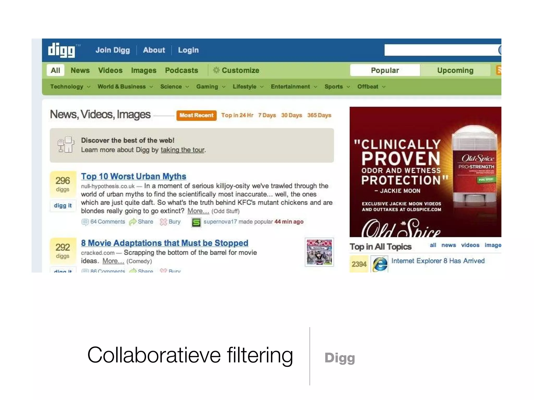This screenshot has width=534, height=400.
Task: Open the About page link
Action: coord(154,50)
